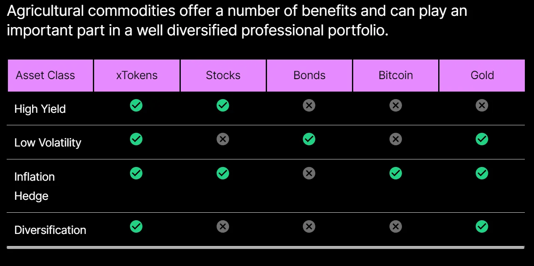Click the Bitcoin High Yield cross icon

[396, 105]
